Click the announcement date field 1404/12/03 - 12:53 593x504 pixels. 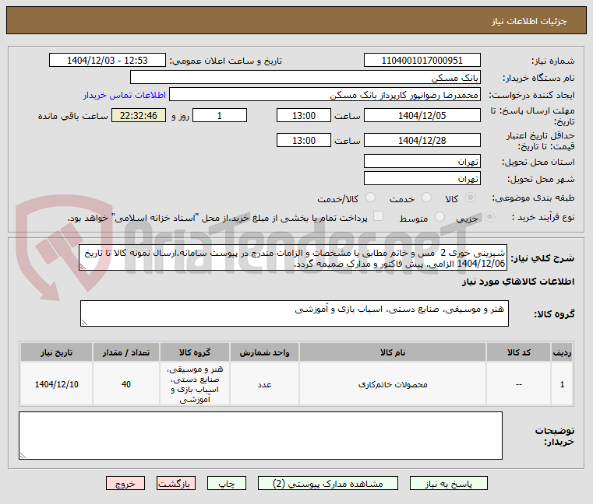tap(108, 60)
